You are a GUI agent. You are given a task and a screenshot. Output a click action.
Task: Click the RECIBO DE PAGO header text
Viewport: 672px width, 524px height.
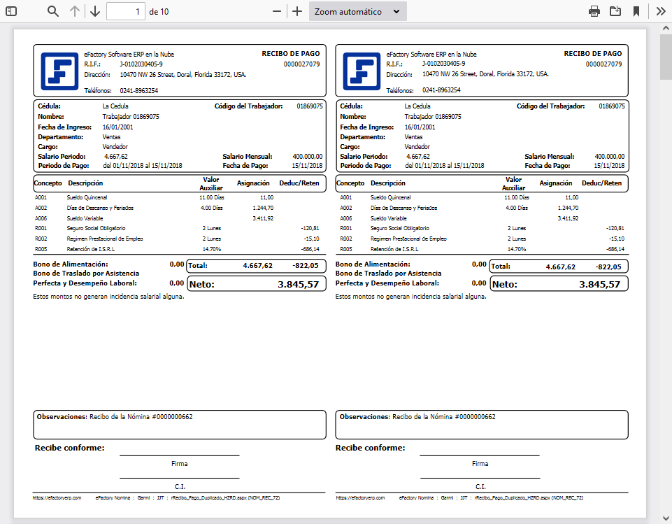[x=290, y=54]
